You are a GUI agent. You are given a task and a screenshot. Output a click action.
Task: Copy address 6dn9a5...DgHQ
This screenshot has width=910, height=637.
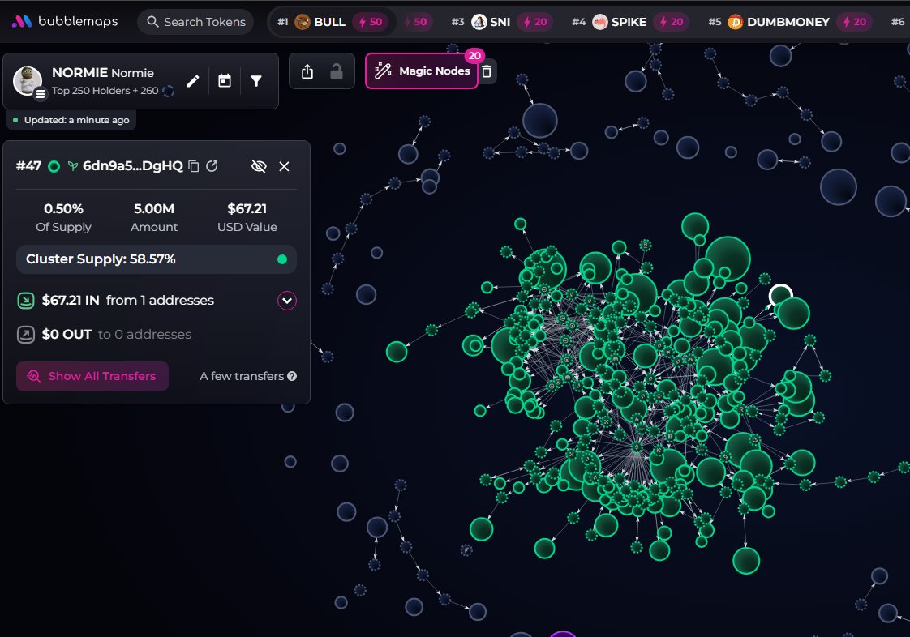[195, 166]
